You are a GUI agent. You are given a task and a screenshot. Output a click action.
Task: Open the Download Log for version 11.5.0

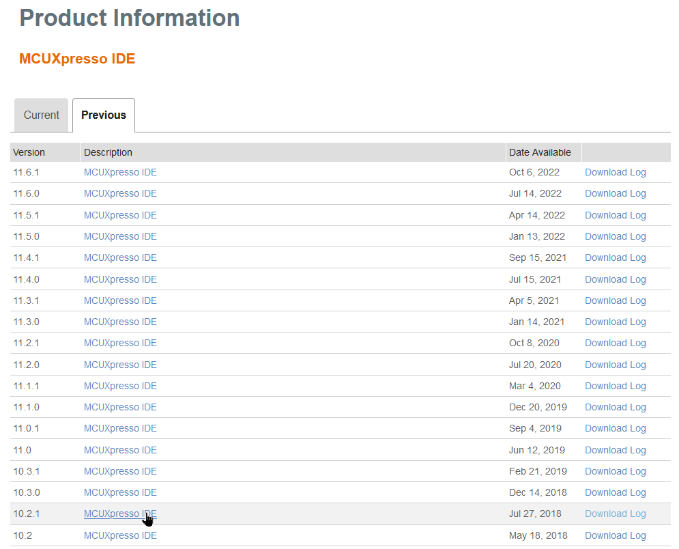(x=614, y=236)
